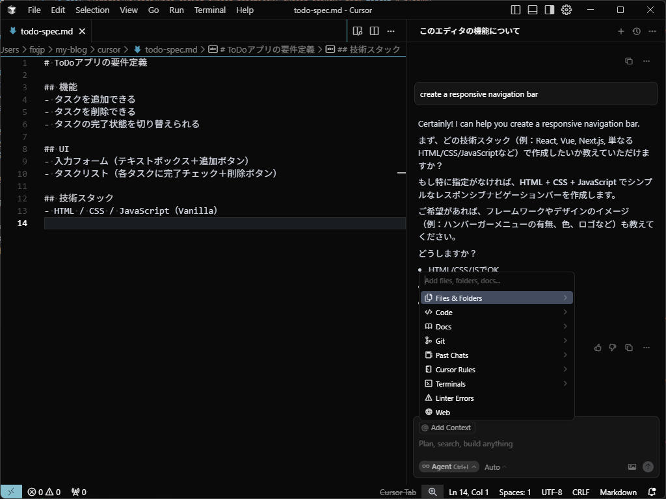The height and width of the screenshot is (499, 666).
Task: Toggle the bottom panel layout
Action: pos(533,10)
